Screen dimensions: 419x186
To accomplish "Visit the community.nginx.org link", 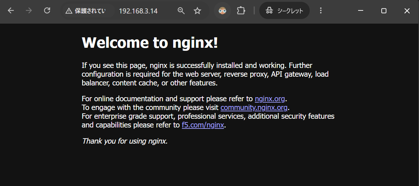I will 254,108.
